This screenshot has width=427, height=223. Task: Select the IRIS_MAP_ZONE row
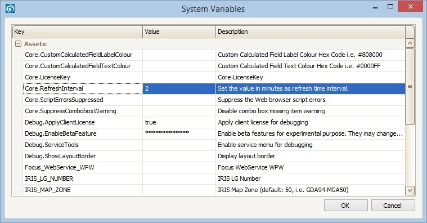[x=214, y=190]
